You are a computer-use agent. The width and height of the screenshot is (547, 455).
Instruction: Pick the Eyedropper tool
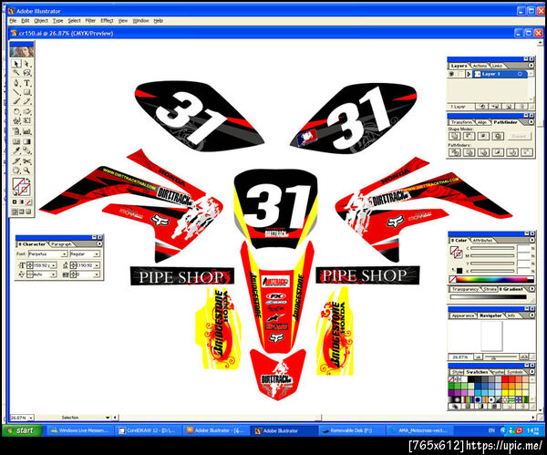tap(16, 150)
